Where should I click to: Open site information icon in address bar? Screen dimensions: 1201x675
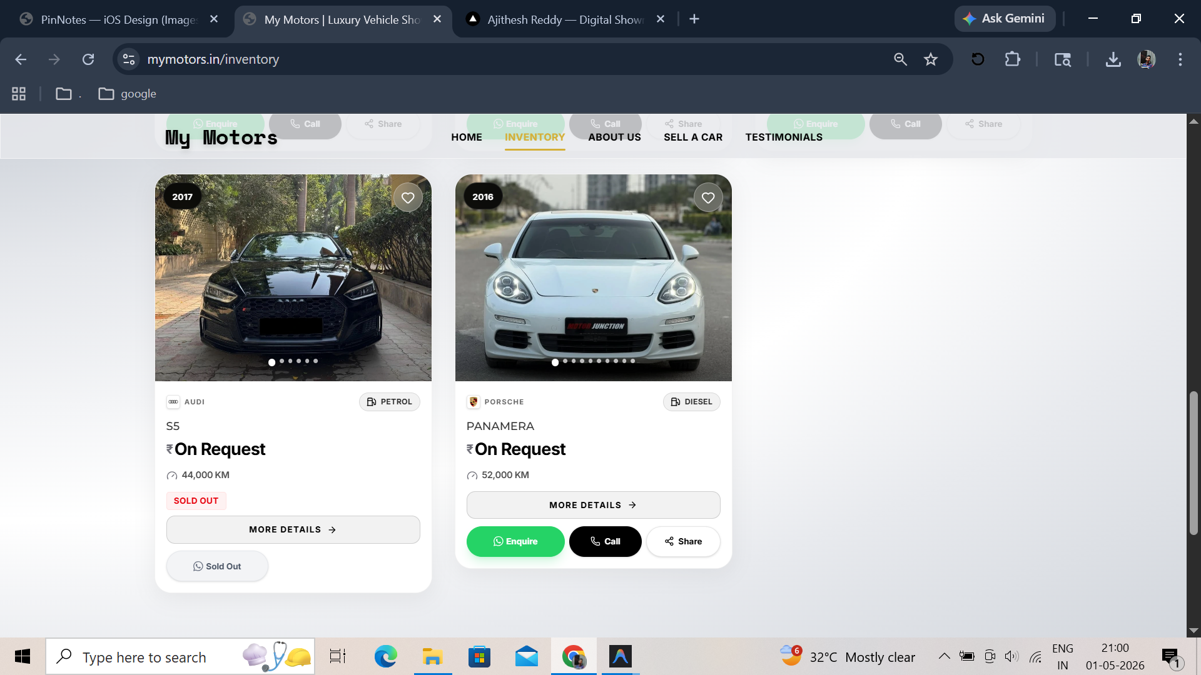coord(129,59)
